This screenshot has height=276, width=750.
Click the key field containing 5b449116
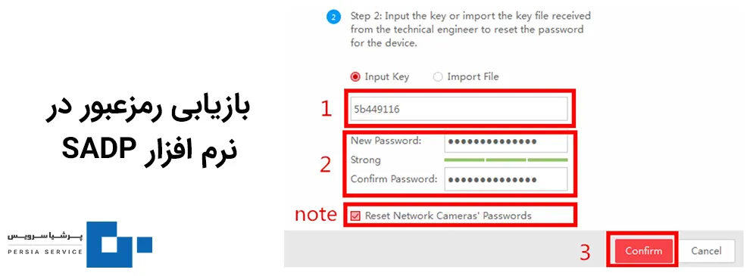point(458,109)
